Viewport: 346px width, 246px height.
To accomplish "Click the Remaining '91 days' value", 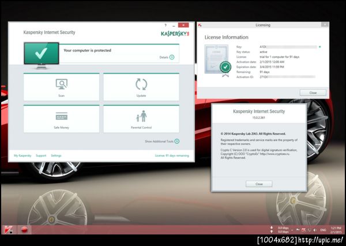I will coord(264,72).
